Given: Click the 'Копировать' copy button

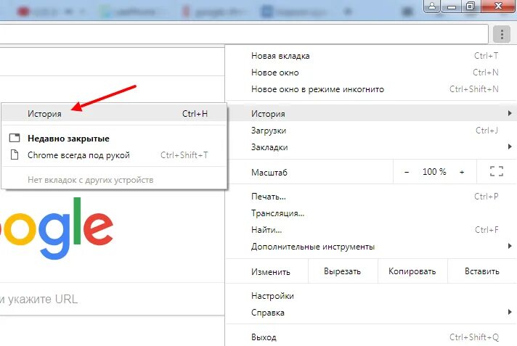Looking at the screenshot, I should [412, 271].
